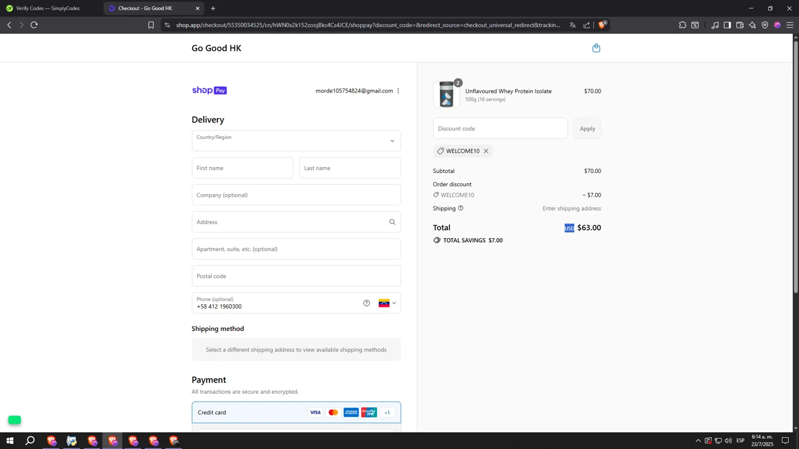
Task: Open the Windows Start menu
Action: 10,440
